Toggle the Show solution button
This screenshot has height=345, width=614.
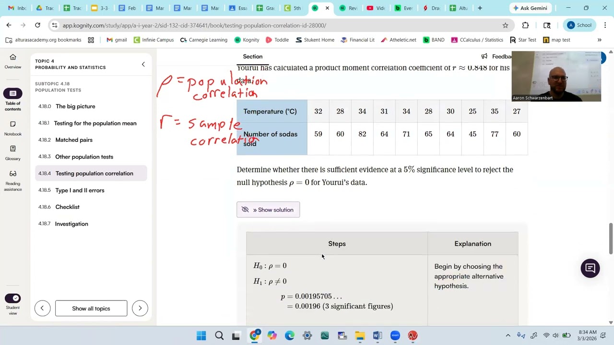tap(268, 209)
